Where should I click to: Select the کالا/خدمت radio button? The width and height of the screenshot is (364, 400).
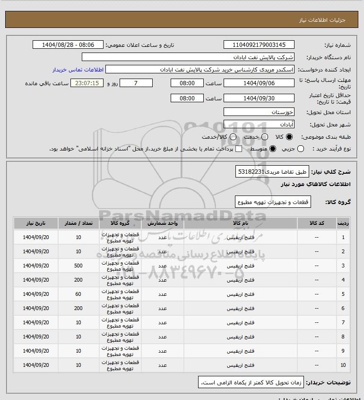click(233, 137)
